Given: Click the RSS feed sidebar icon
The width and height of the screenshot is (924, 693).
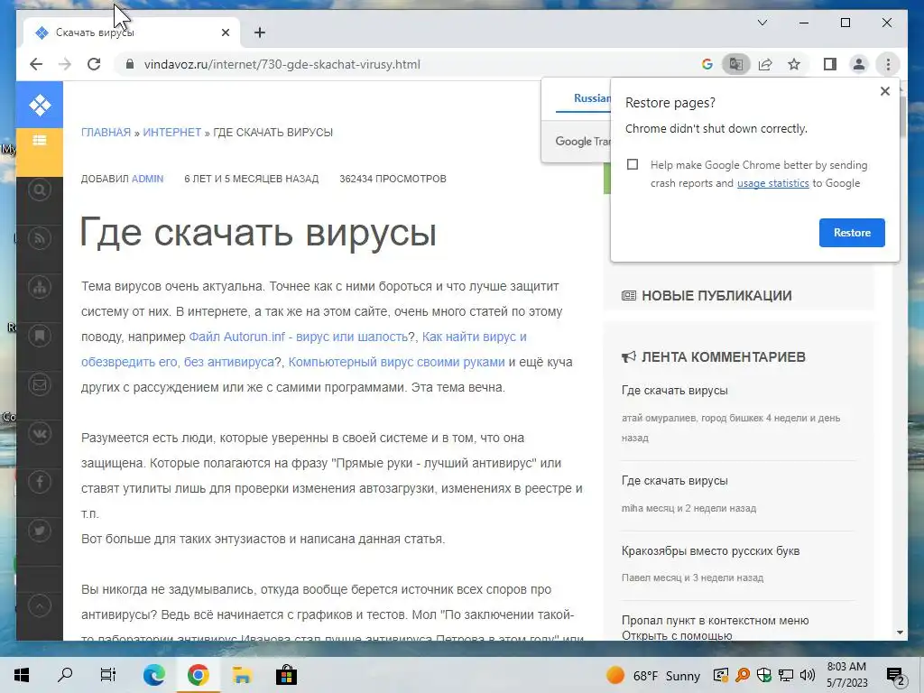Looking at the screenshot, I should (x=40, y=238).
